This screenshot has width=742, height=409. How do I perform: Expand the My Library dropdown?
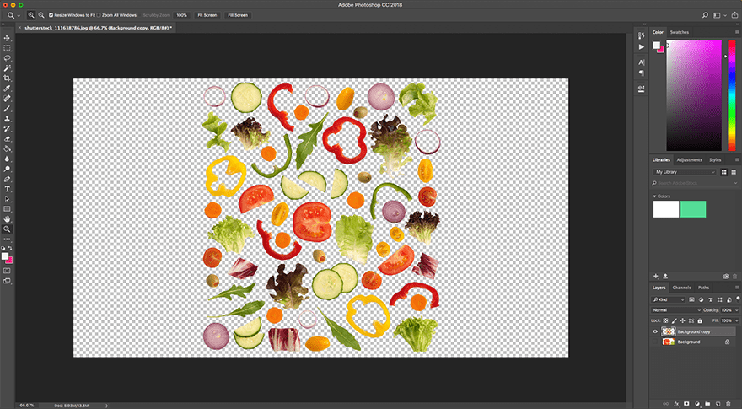685,171
